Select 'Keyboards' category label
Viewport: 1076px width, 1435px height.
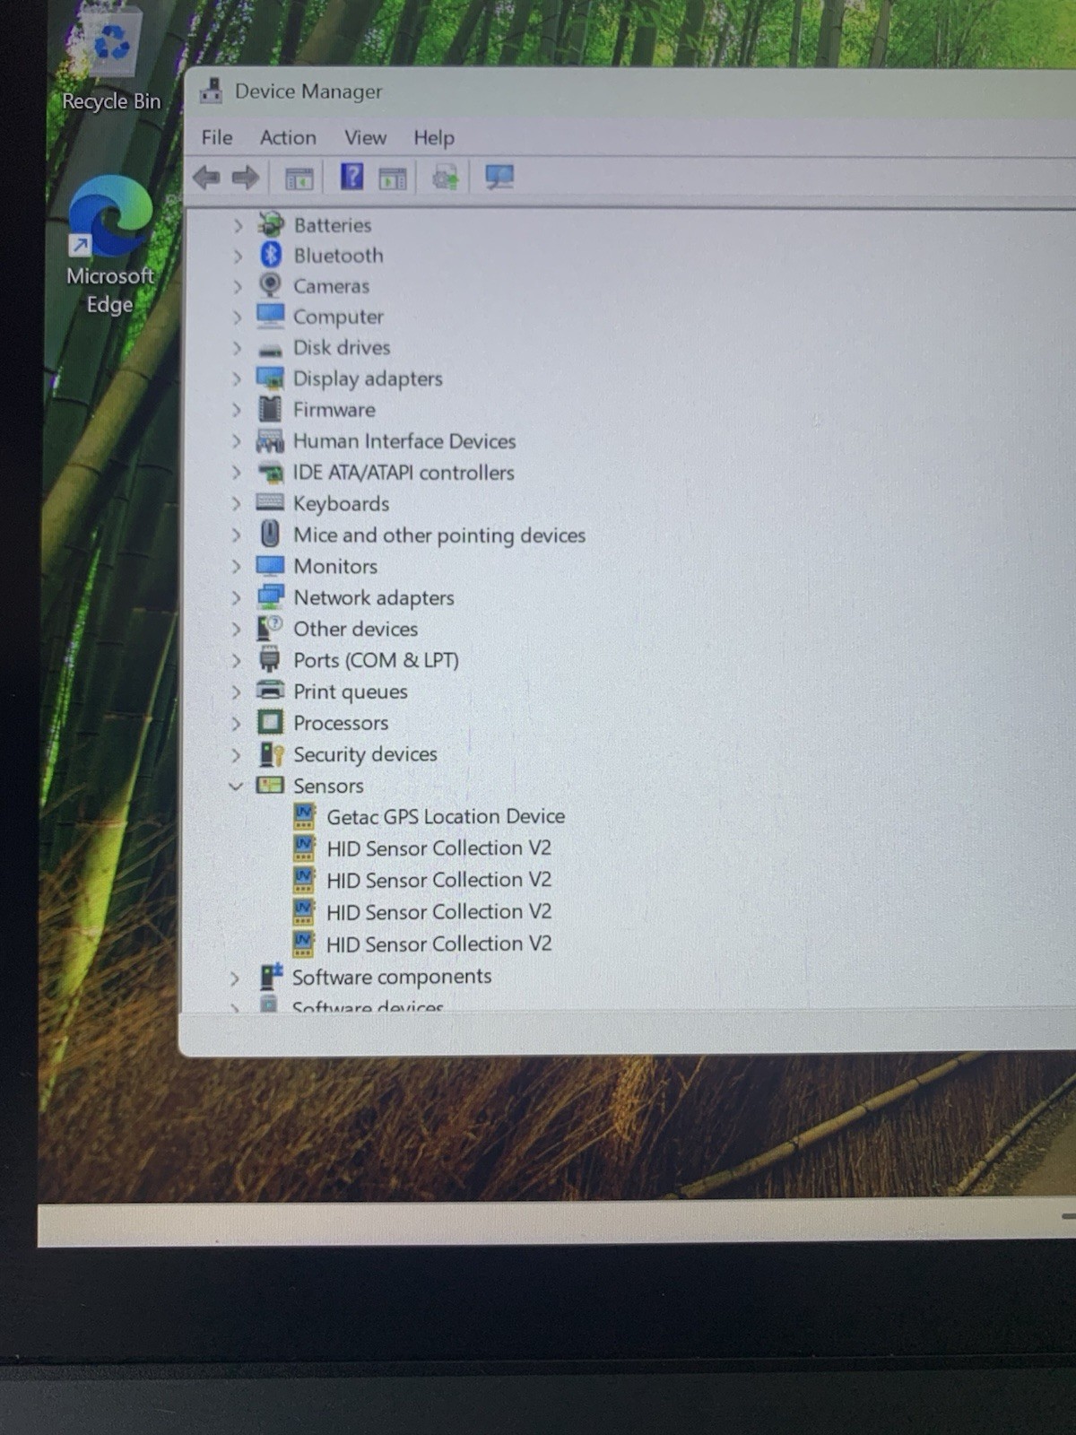tap(342, 503)
